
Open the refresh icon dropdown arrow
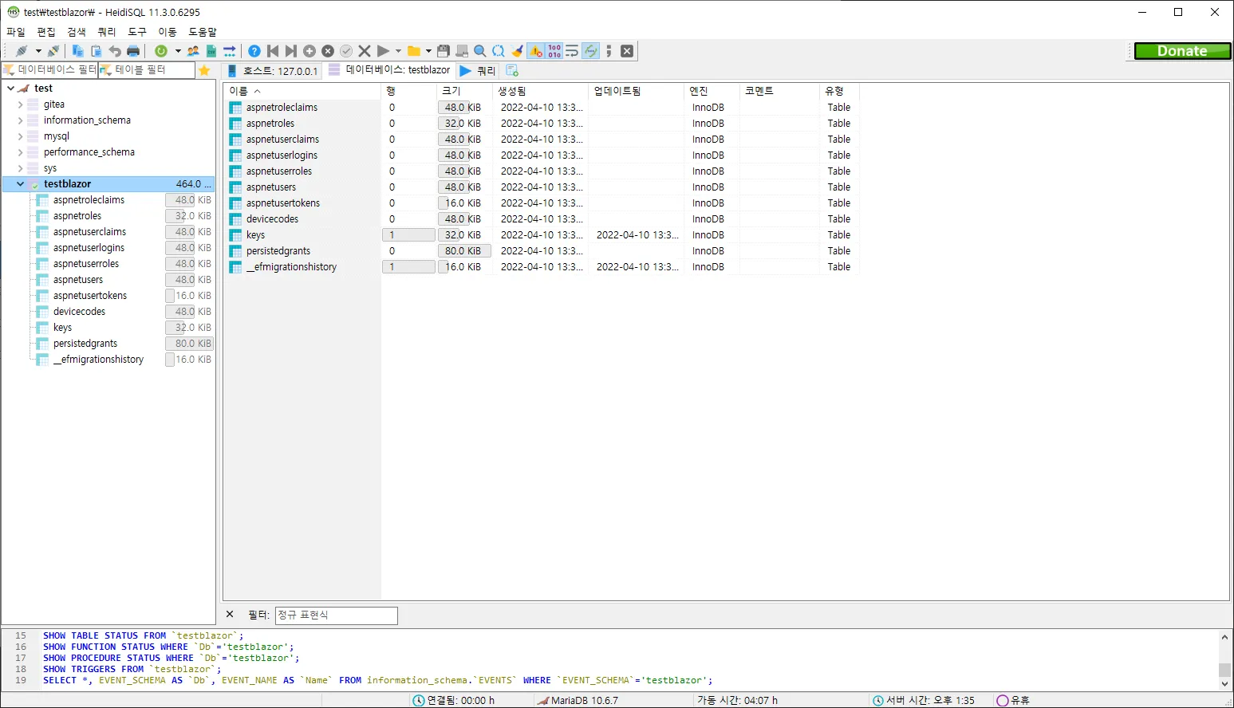[x=177, y=51]
